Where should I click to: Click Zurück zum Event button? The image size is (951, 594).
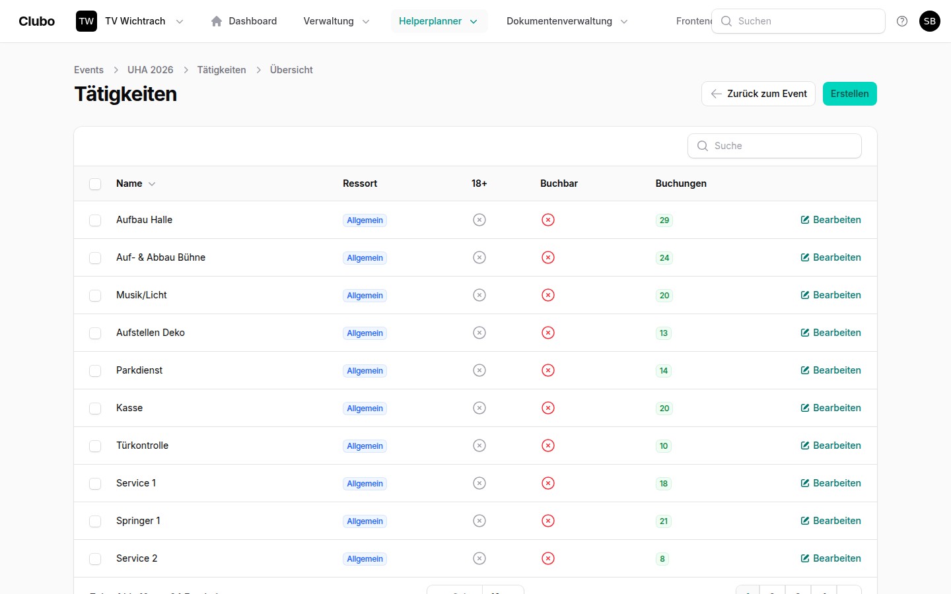(x=758, y=94)
